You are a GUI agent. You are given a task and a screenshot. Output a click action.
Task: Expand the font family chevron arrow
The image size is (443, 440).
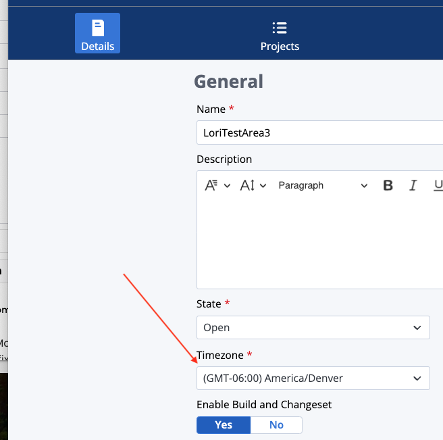228,186
